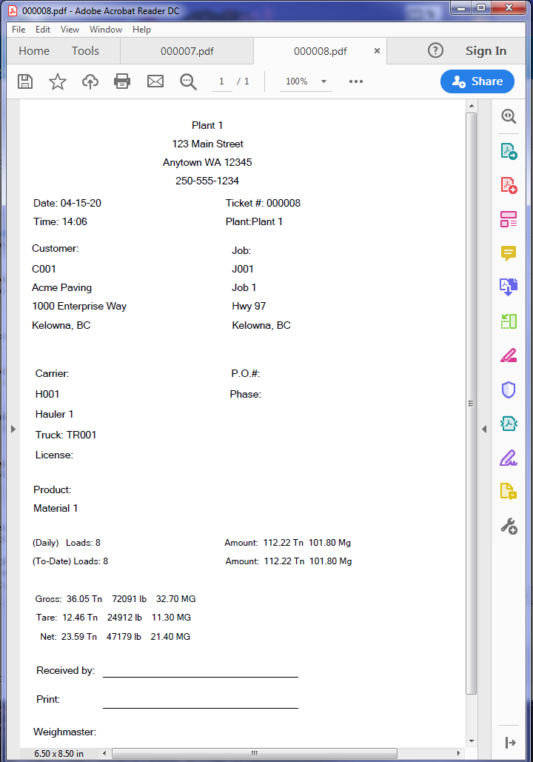Click the horizontal scrollbar thumb
Viewport: 533px width, 762px height.
coord(255,753)
